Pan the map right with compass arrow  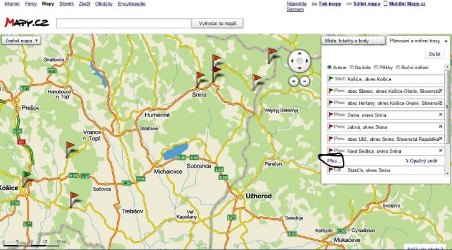click(x=307, y=61)
